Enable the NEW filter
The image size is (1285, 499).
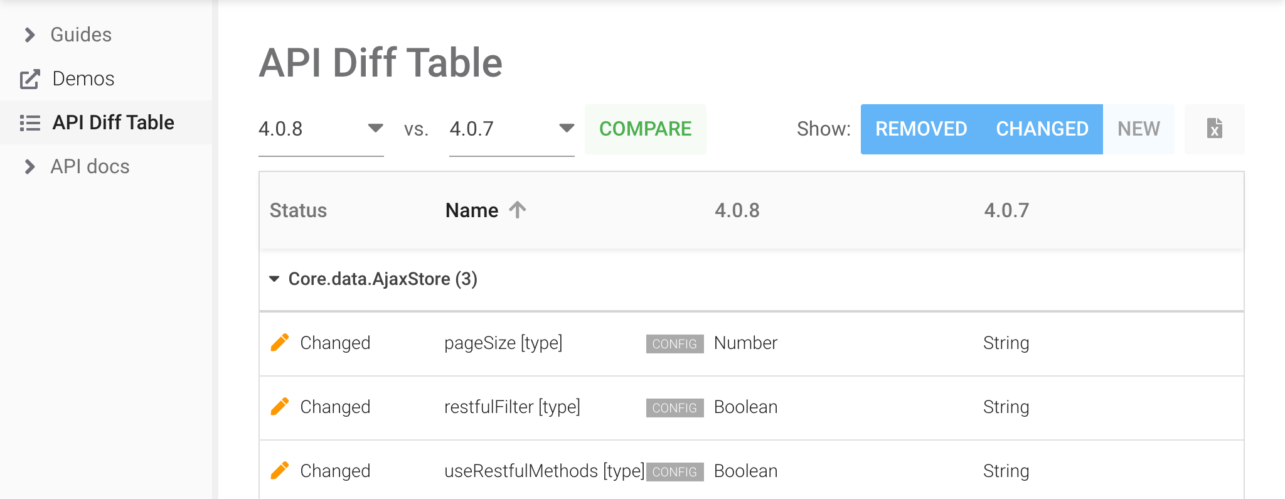(1138, 129)
